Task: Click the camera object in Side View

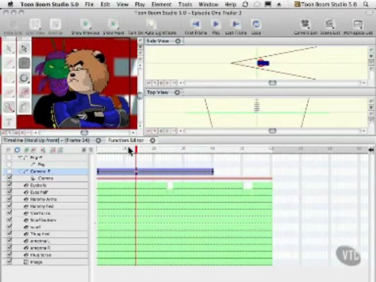Action: tap(263, 63)
